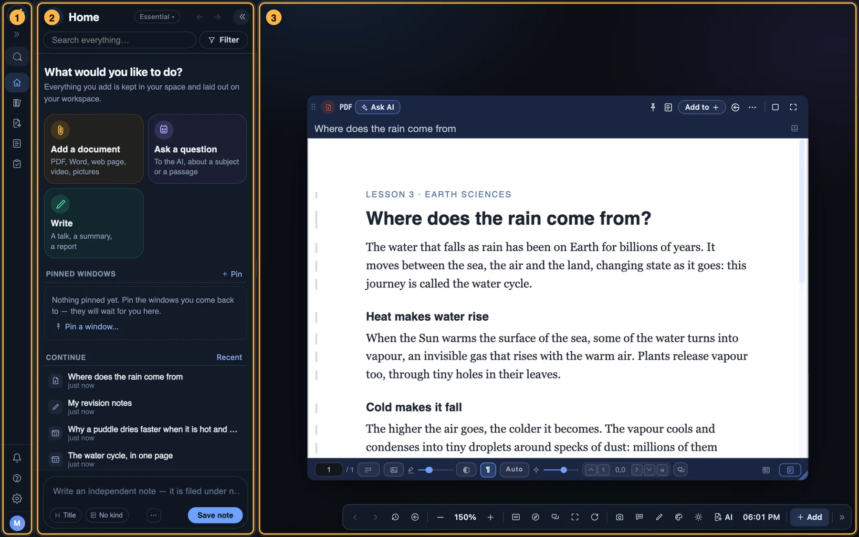Toggle the square window-mode icon in PDF header
The height and width of the screenshot is (537, 859).
tap(775, 107)
